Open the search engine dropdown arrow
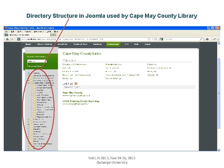Image resolution: width=224 pixels, height=168 pixels. [x=164, y=39]
